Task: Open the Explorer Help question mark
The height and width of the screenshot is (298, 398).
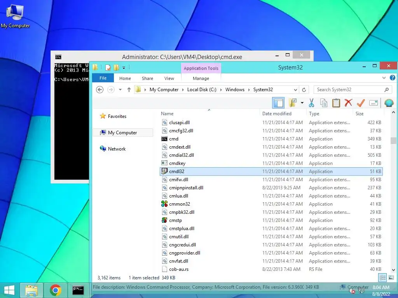Action: click(393, 78)
